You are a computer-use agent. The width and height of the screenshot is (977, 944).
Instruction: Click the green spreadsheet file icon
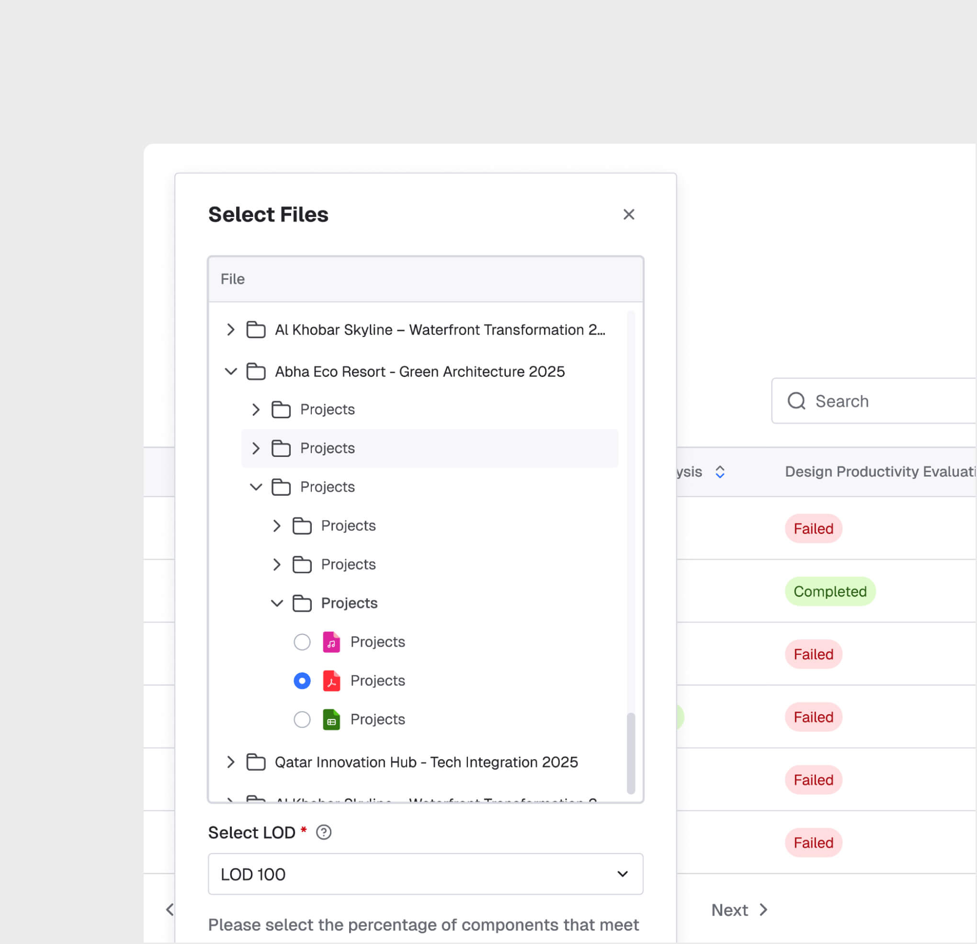tap(331, 720)
